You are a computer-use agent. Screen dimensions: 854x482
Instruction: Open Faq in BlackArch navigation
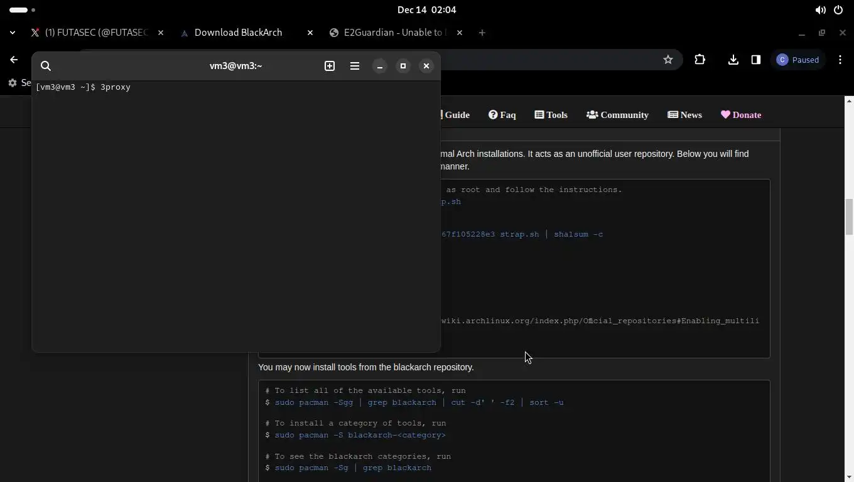coord(502,115)
